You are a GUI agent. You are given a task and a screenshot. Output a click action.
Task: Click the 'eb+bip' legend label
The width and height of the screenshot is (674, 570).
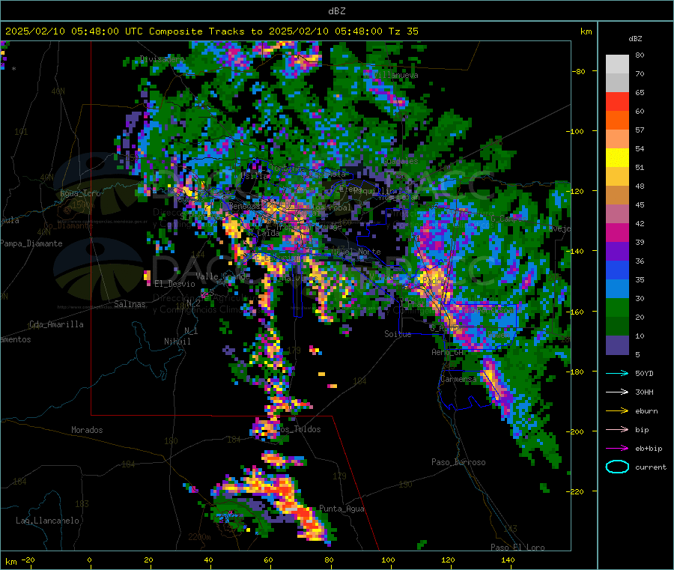(649, 449)
